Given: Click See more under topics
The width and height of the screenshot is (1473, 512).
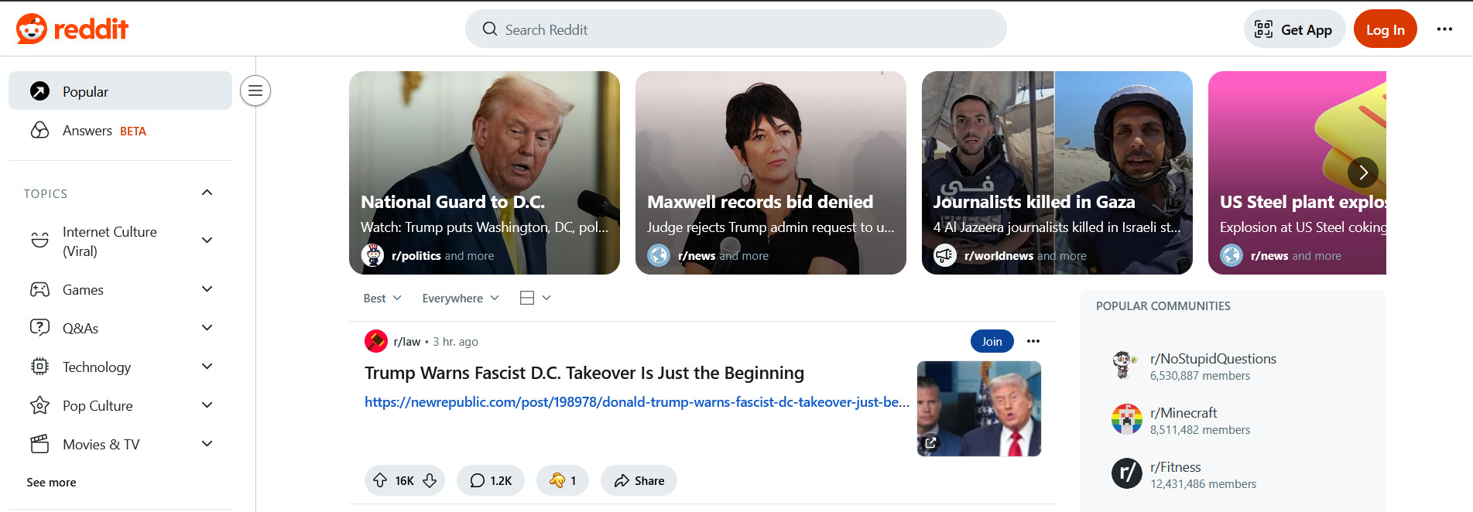Looking at the screenshot, I should [51, 482].
